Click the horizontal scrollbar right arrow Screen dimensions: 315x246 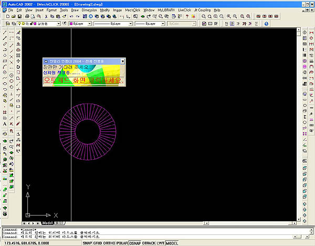pyautogui.click(x=295, y=223)
